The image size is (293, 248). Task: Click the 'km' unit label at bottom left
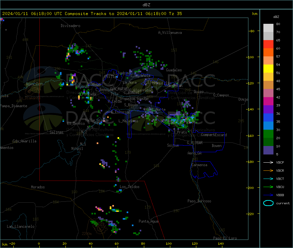5,244
